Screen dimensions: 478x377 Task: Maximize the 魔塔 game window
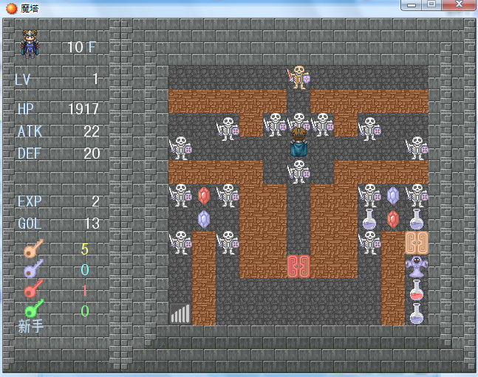pos(431,5)
